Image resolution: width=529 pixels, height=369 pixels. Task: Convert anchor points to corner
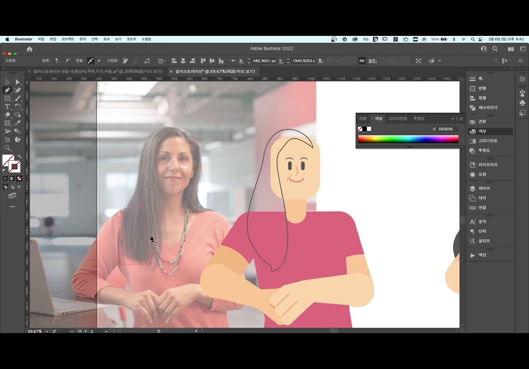57,61
